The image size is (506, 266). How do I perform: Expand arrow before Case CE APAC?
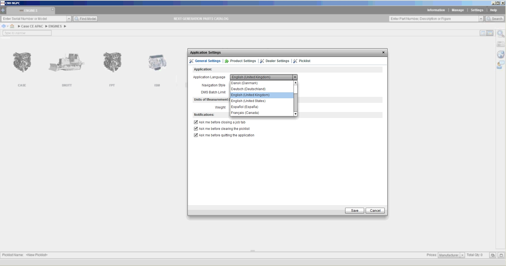tap(19, 26)
